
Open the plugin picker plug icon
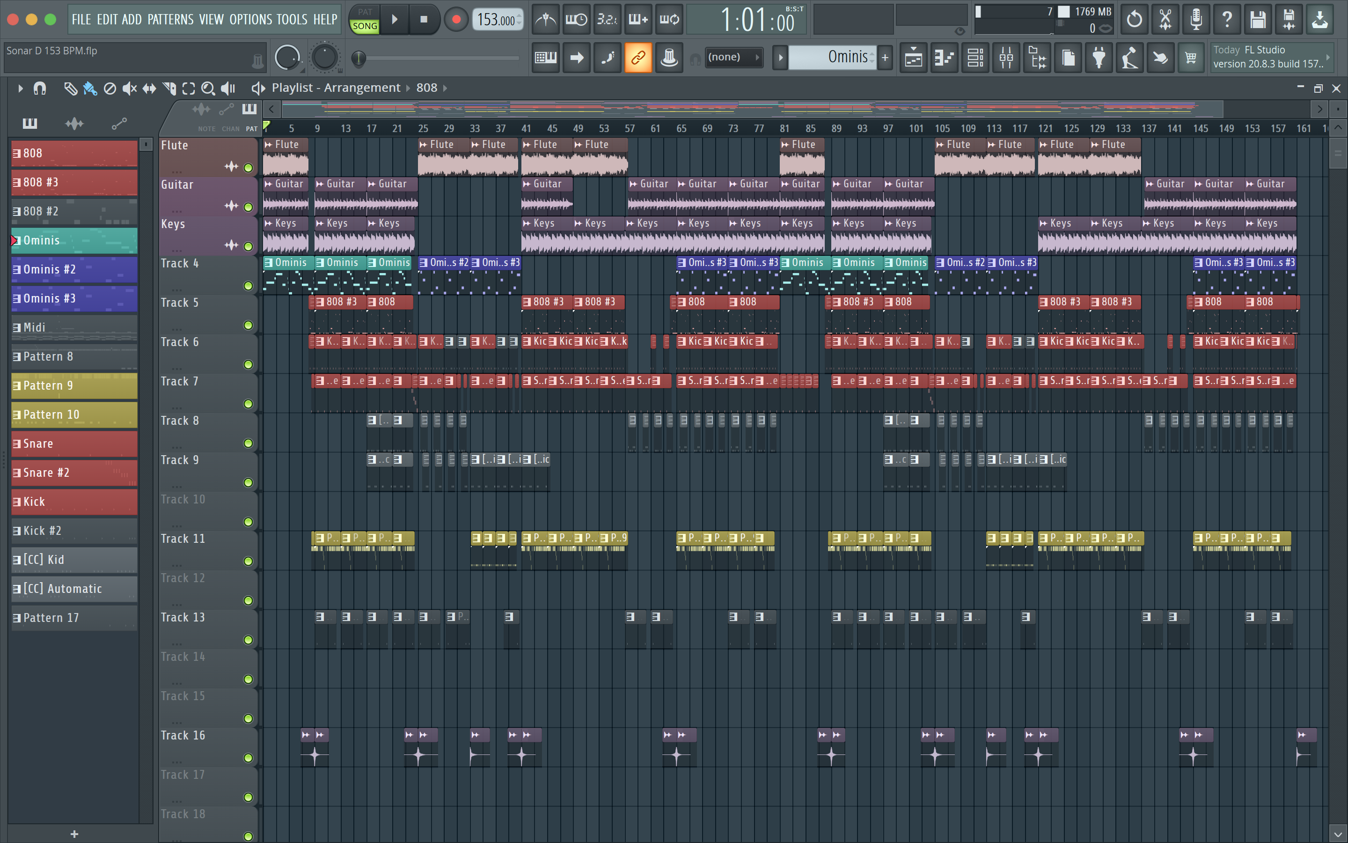coord(1099,58)
